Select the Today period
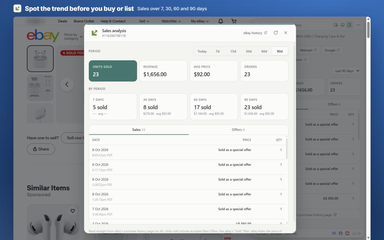 [202, 51]
